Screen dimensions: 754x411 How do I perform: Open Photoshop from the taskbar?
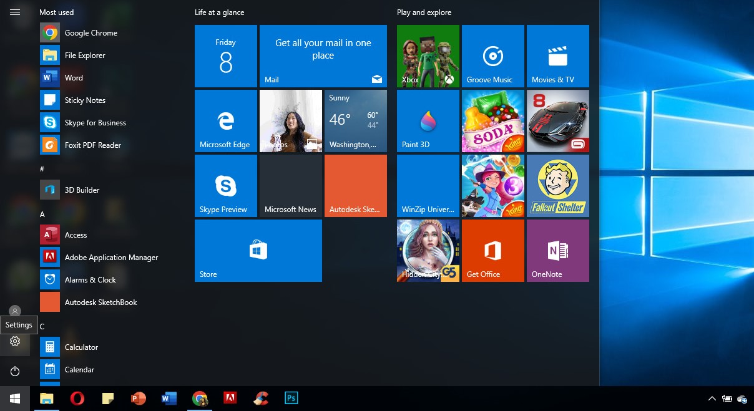291,399
